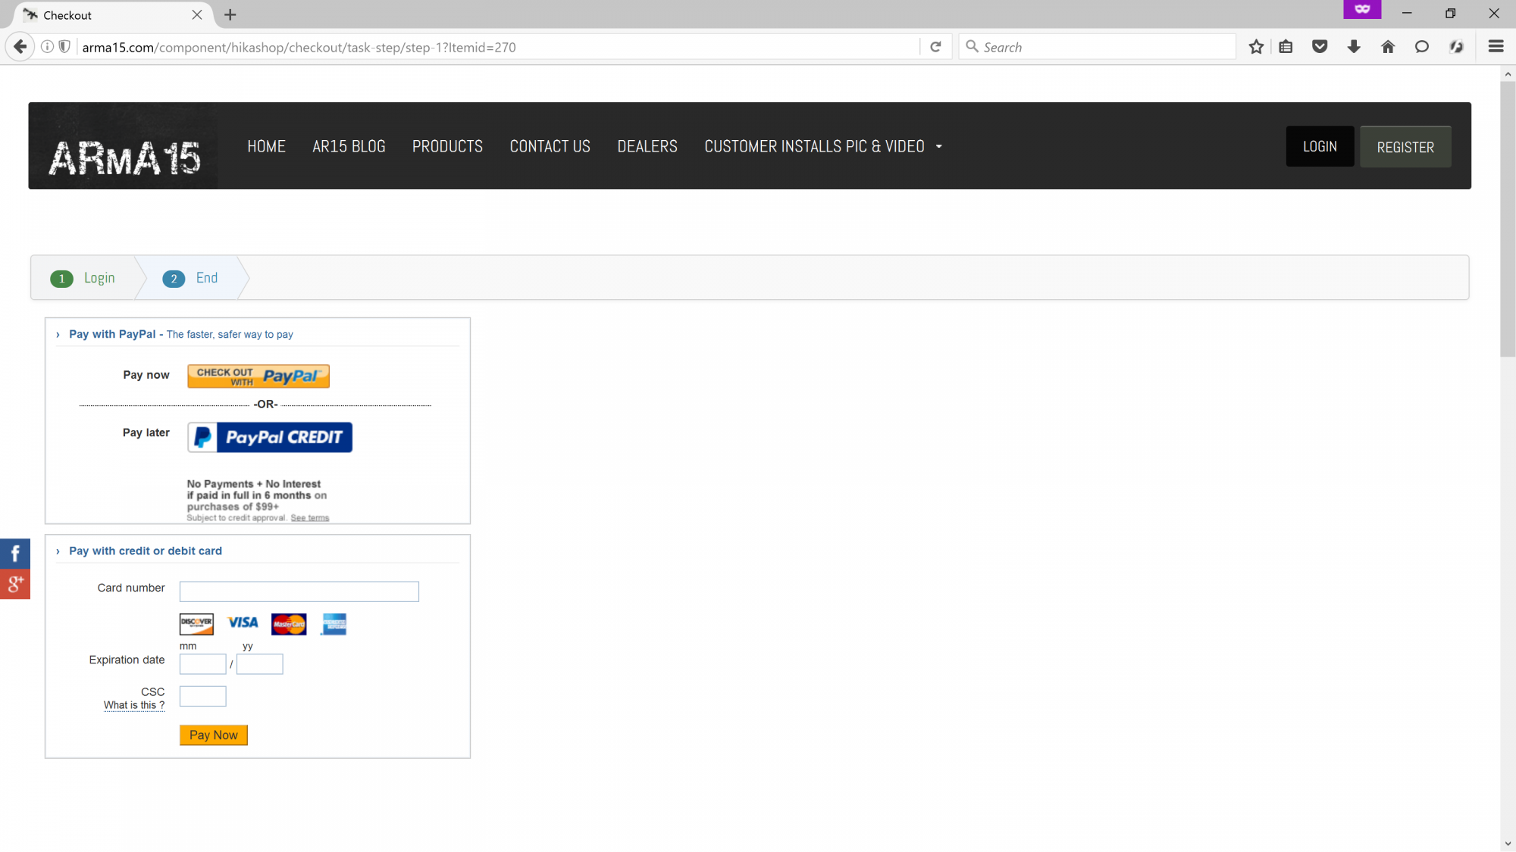
Task: Expand Pay with PayPal section chevron
Action: [x=58, y=335]
